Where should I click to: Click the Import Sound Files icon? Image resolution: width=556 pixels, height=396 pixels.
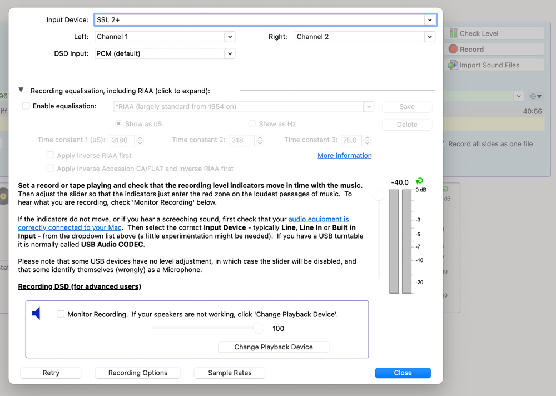point(453,65)
